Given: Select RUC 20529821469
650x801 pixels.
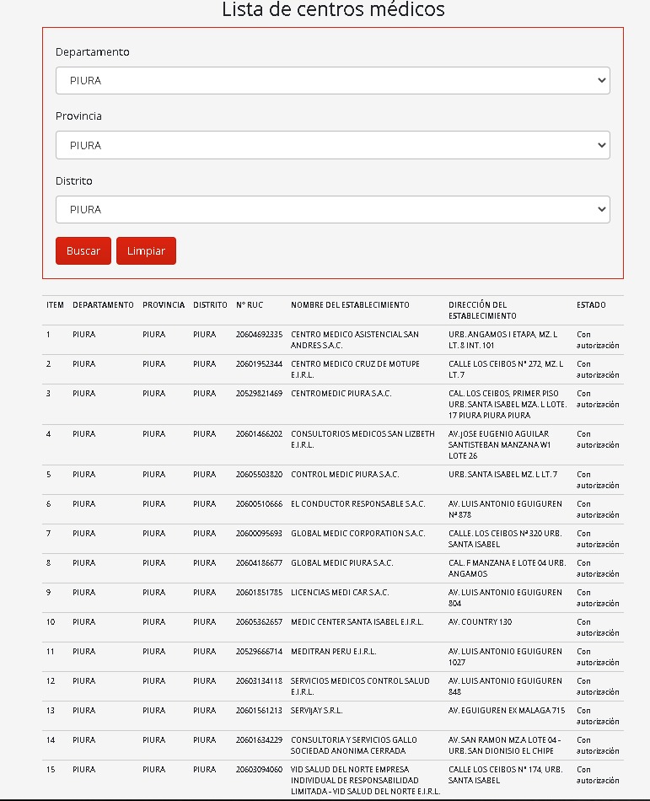Looking at the screenshot, I should coord(259,394).
